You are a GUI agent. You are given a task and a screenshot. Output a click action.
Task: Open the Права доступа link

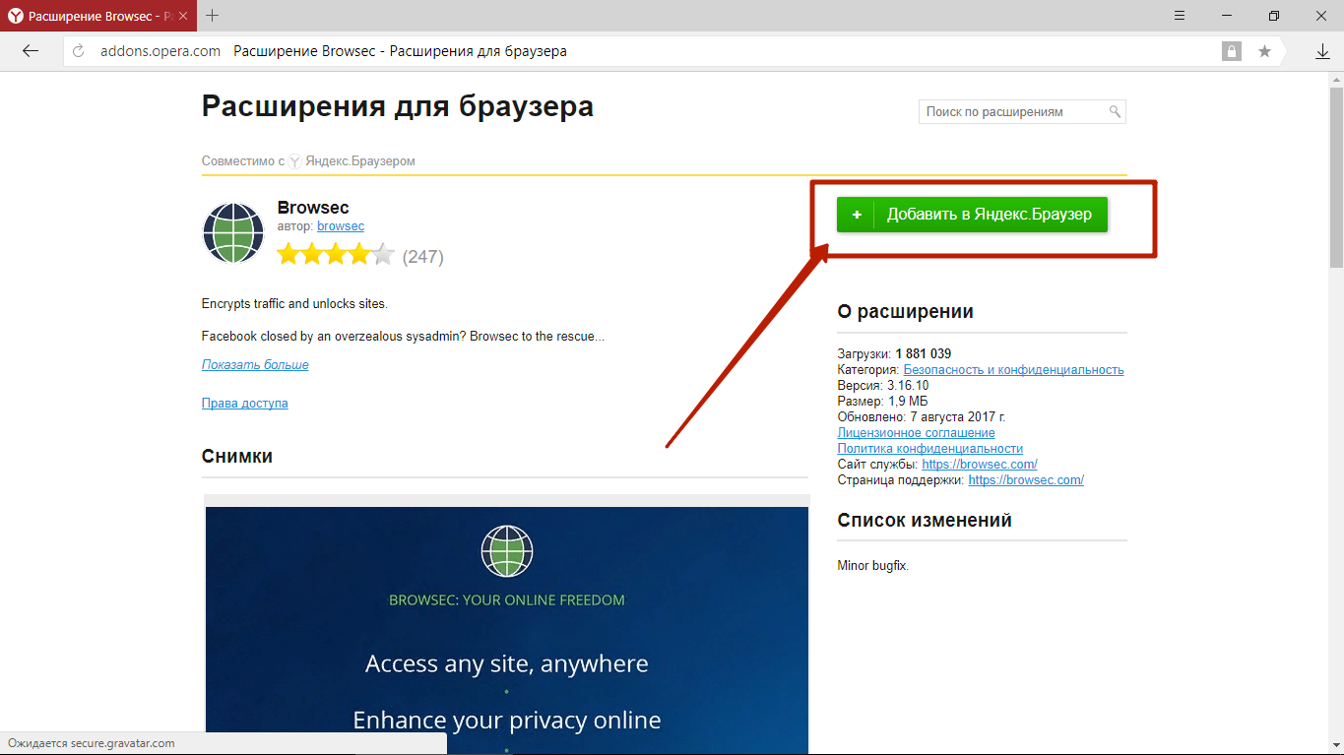[x=244, y=403]
